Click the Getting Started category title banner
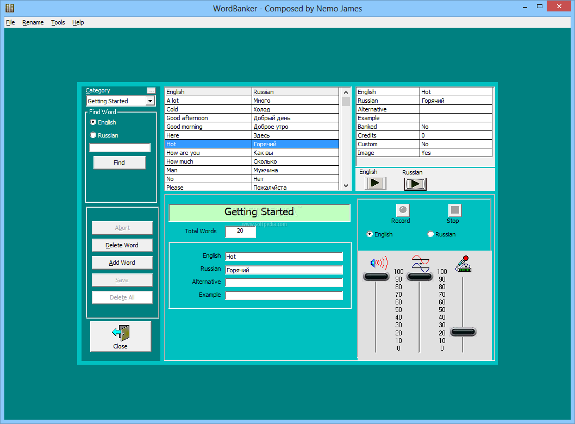The width and height of the screenshot is (575, 424). click(x=259, y=213)
